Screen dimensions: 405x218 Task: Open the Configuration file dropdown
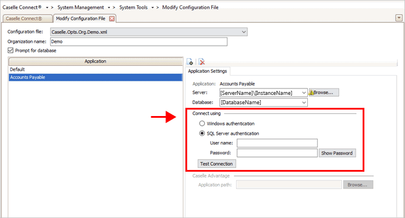[x=244, y=32]
